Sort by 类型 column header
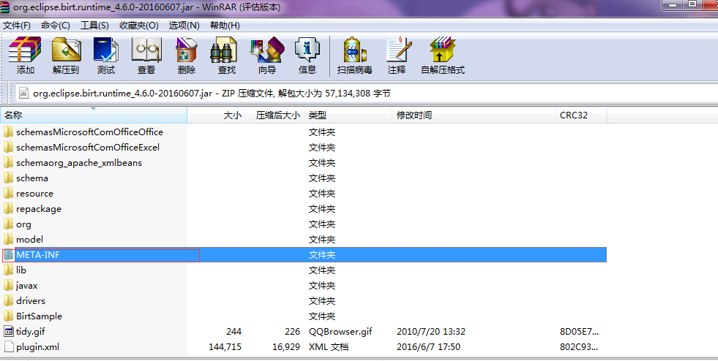718x361 pixels. click(348, 115)
